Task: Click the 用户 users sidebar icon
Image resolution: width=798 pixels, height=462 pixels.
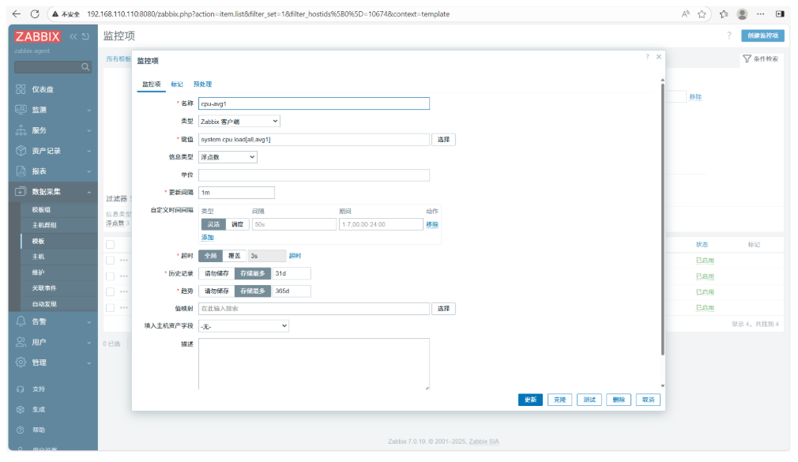Action: coord(21,342)
